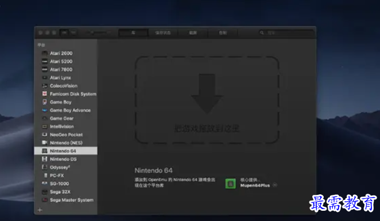Select the Intellivision platform icon
The height and width of the screenshot is (221, 380).
click(44, 127)
